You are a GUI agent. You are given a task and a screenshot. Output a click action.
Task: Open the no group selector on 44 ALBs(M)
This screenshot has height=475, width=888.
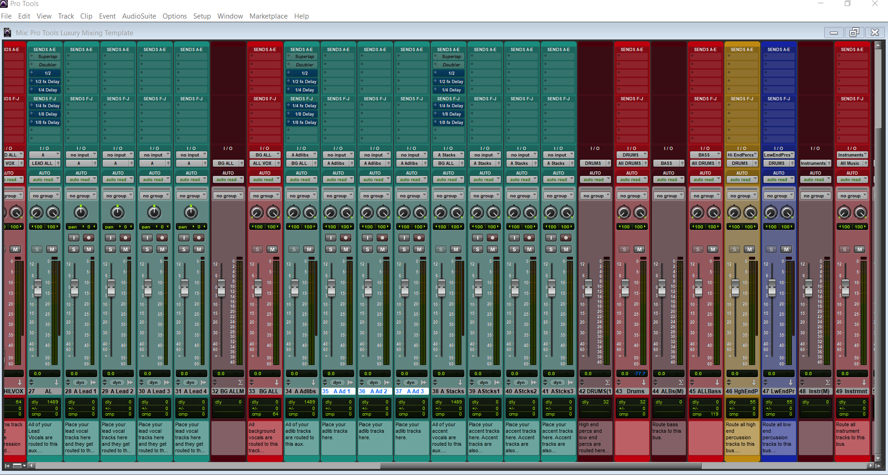pyautogui.click(x=669, y=195)
